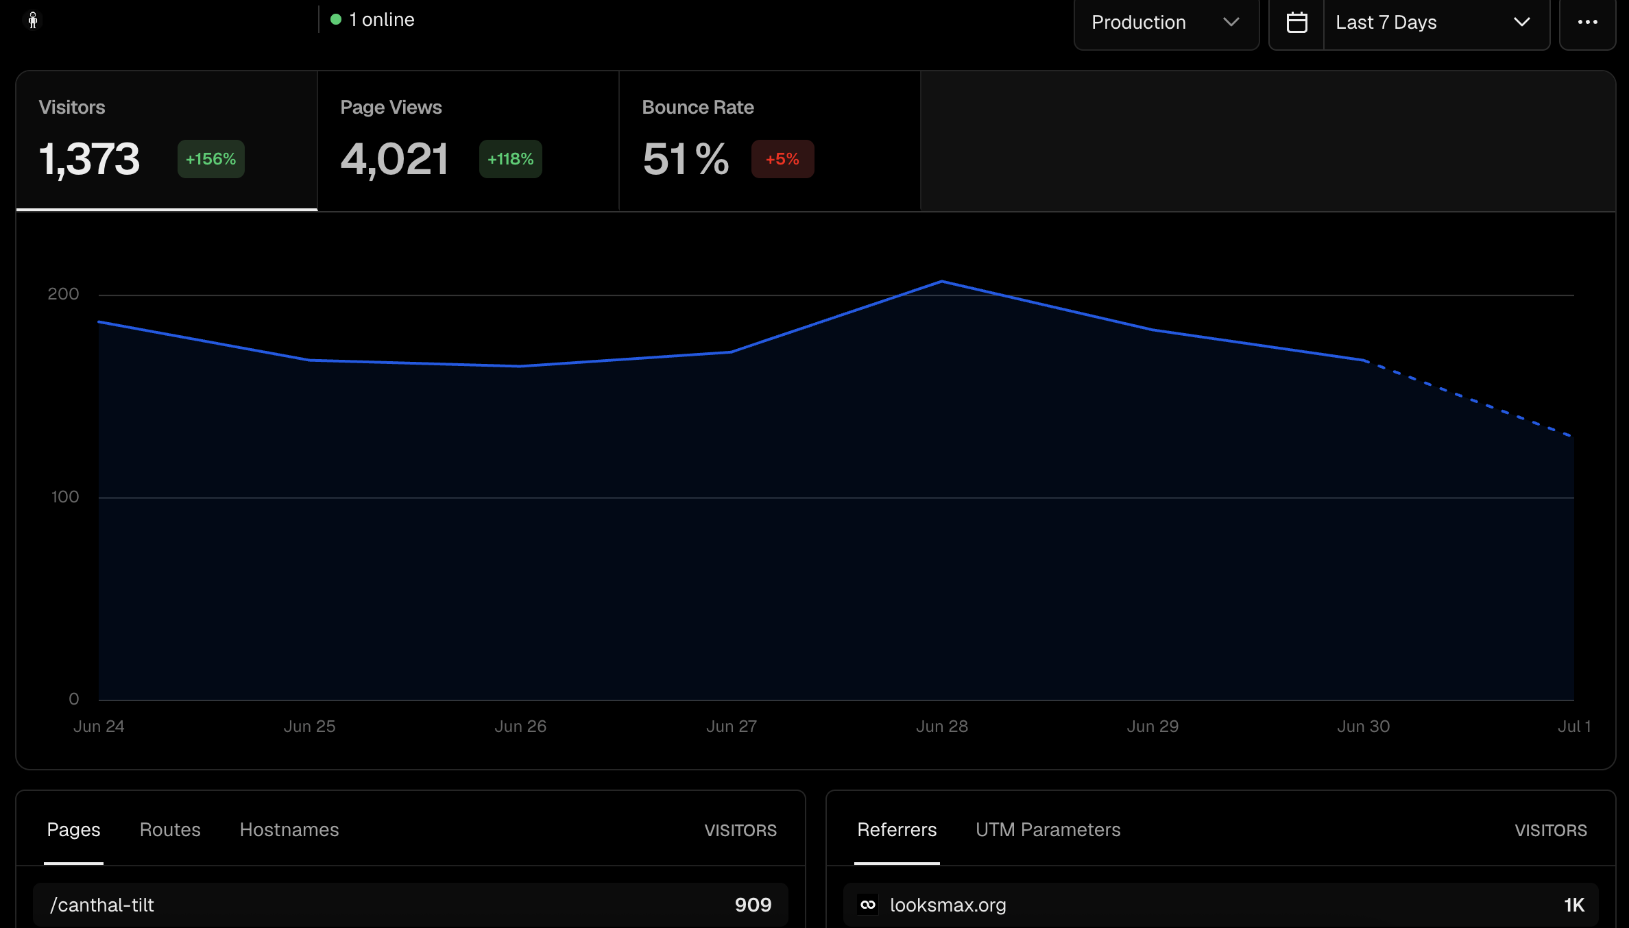Click the Jun 30 x-axis date label
This screenshot has height=928, width=1629.
click(1364, 726)
